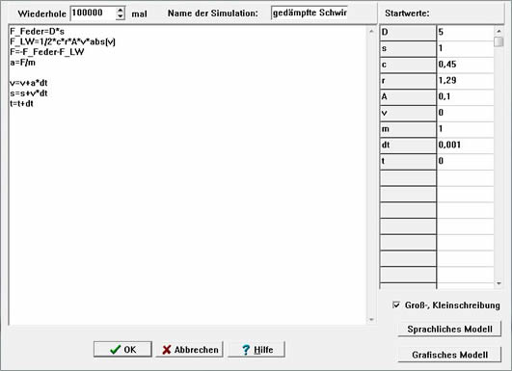Viewport: 512px width, 371px height.
Task: Click the Abbrechen cancel button
Action: pyautogui.click(x=189, y=349)
